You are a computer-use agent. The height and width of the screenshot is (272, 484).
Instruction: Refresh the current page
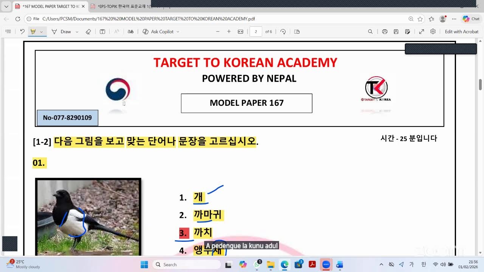click(x=17, y=19)
